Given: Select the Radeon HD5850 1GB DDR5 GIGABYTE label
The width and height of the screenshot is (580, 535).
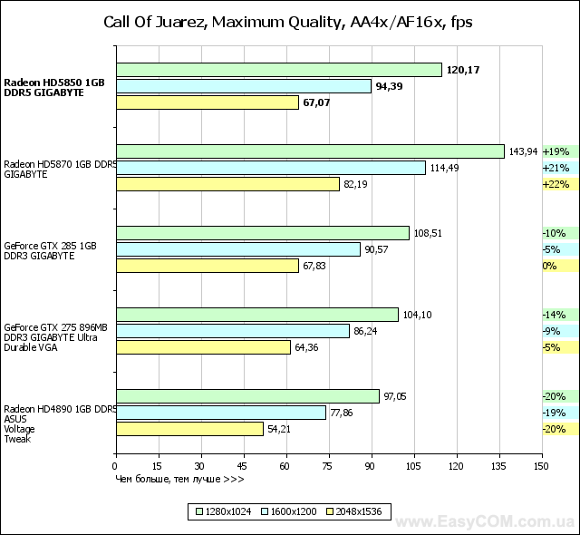Looking at the screenshot, I should point(54,88).
